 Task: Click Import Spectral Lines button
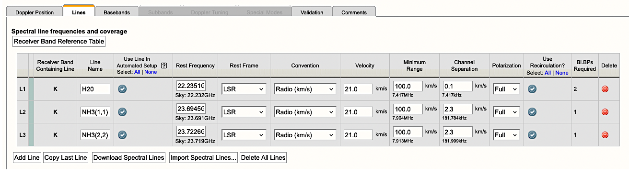(x=203, y=157)
